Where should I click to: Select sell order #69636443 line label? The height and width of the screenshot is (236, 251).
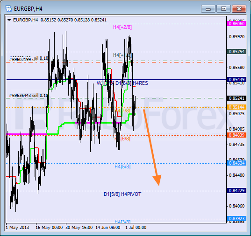(29, 96)
